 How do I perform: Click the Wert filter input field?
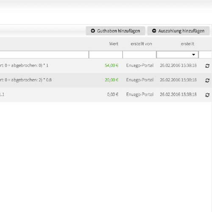(x=106, y=55)
